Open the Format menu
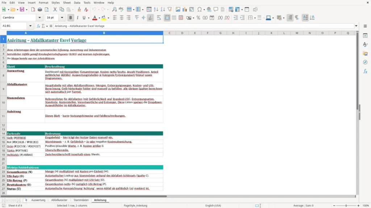Screen dimensions: 371x208 click(43, 3)
